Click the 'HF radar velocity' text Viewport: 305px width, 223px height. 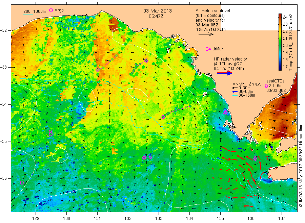pyautogui.click(x=230, y=59)
